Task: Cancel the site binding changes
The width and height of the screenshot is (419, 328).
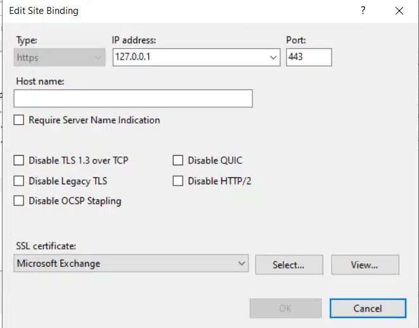Action: pos(367,308)
